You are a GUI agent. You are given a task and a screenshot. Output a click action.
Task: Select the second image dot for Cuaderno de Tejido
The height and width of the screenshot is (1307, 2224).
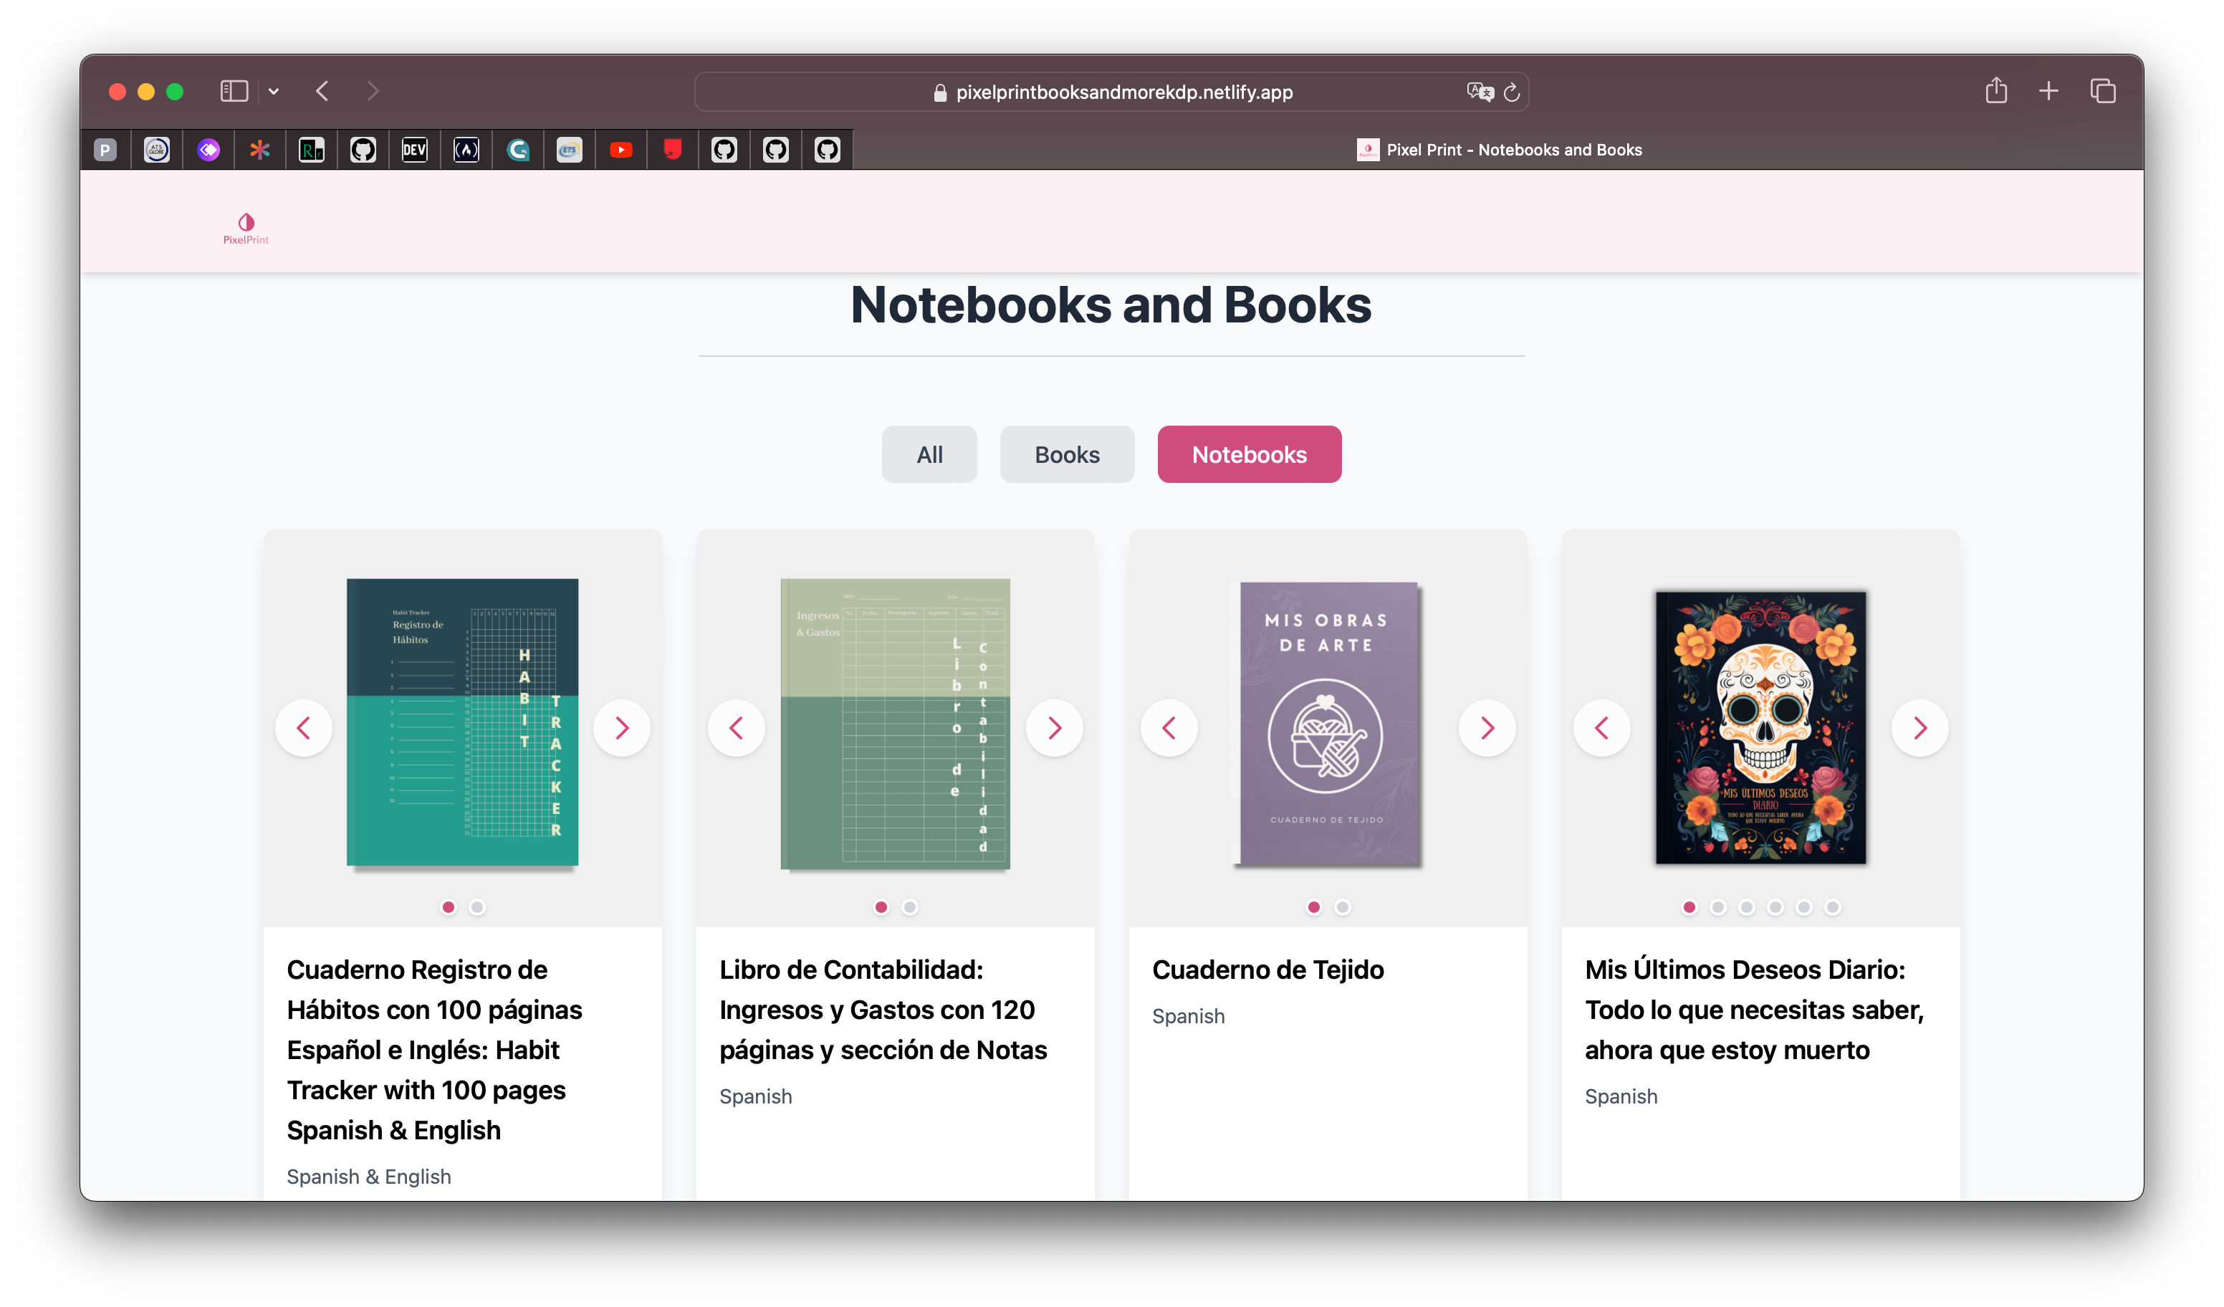(x=1342, y=907)
